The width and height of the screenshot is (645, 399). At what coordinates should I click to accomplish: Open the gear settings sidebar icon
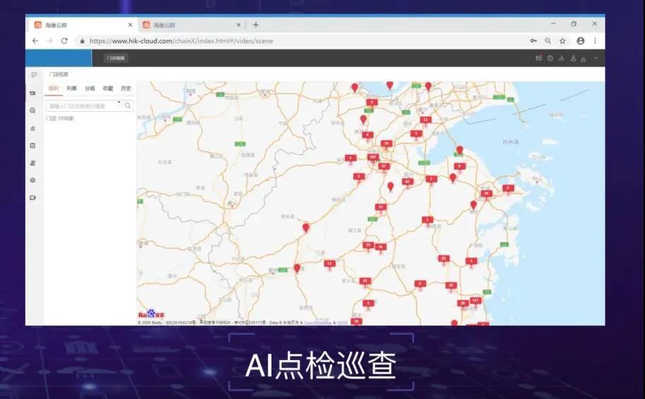[33, 180]
